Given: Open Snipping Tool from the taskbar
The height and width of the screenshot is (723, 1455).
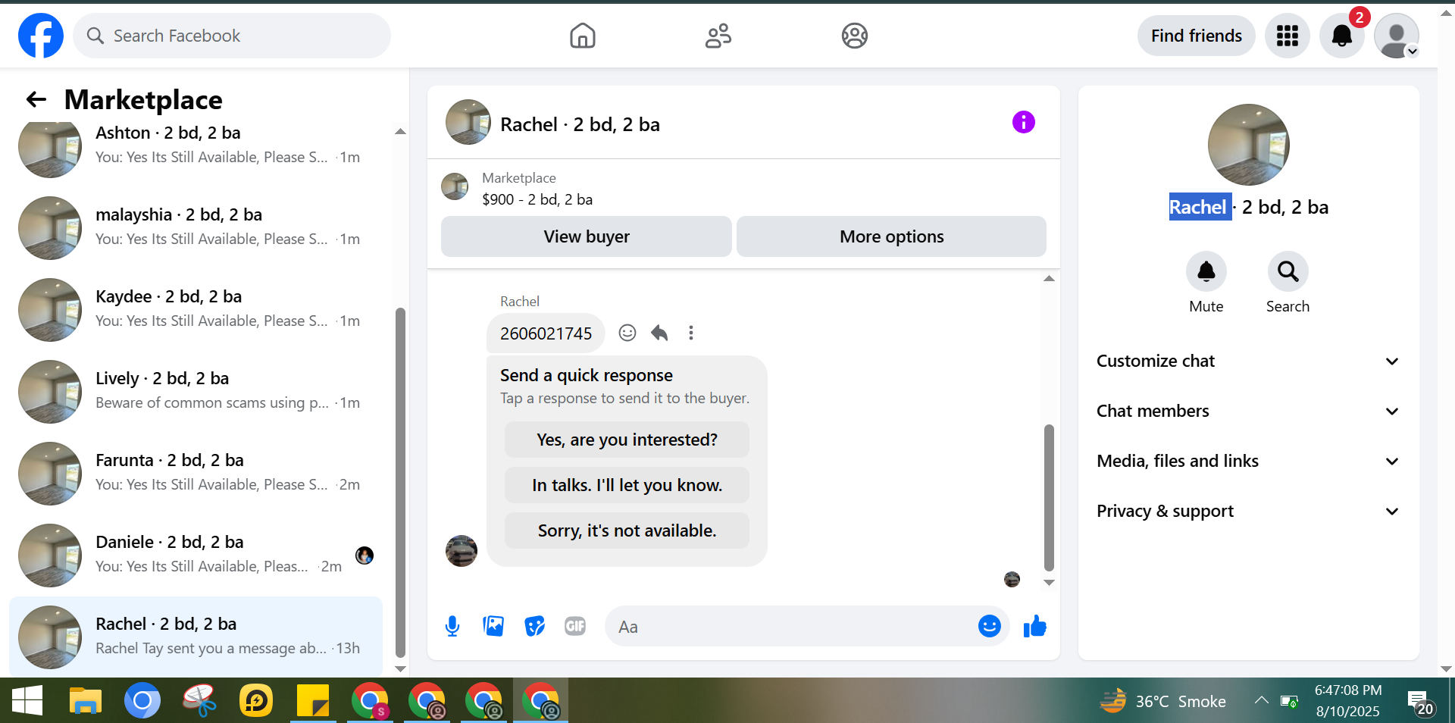Looking at the screenshot, I should click(x=199, y=700).
